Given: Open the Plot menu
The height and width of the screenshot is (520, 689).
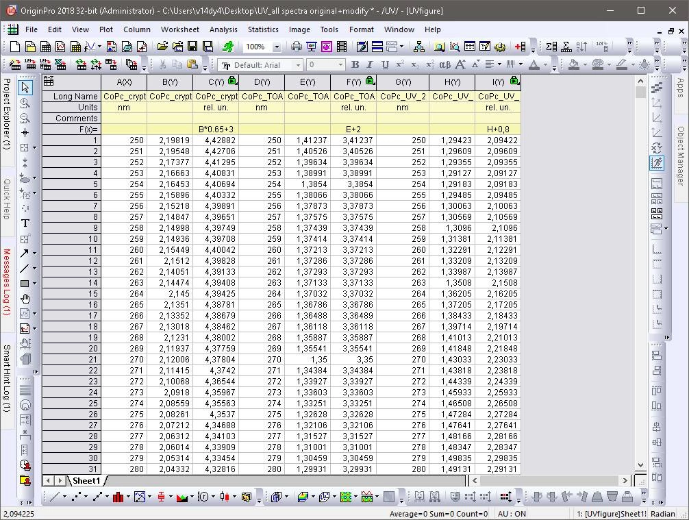Looking at the screenshot, I should (106, 29).
